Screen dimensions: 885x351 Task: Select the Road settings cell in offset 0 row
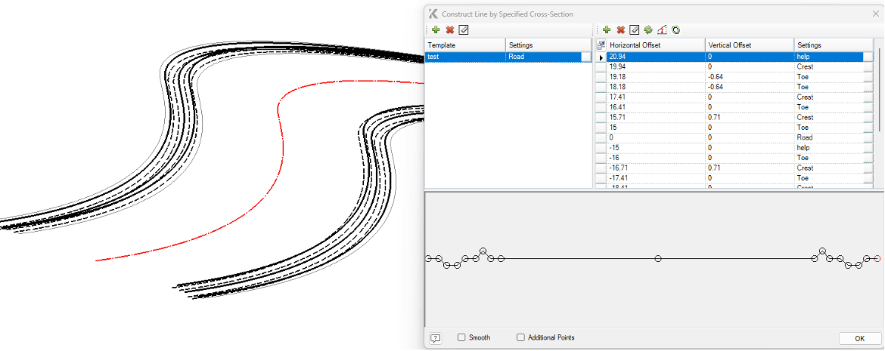coord(828,137)
